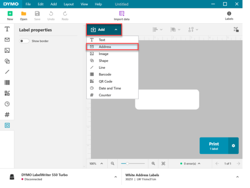Open the distribute spacing dropdown

tap(193, 30)
